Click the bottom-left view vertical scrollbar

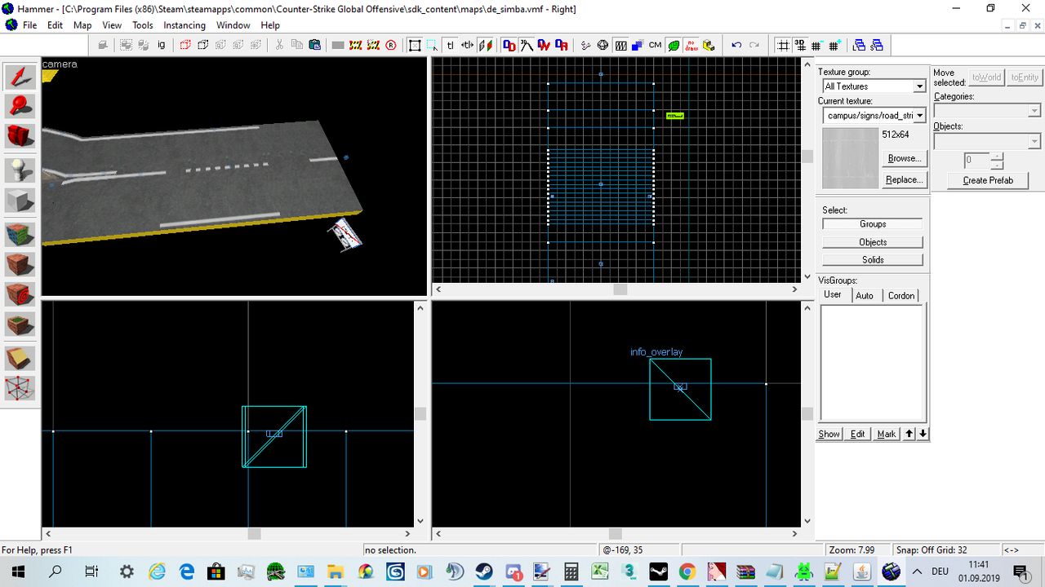420,414
